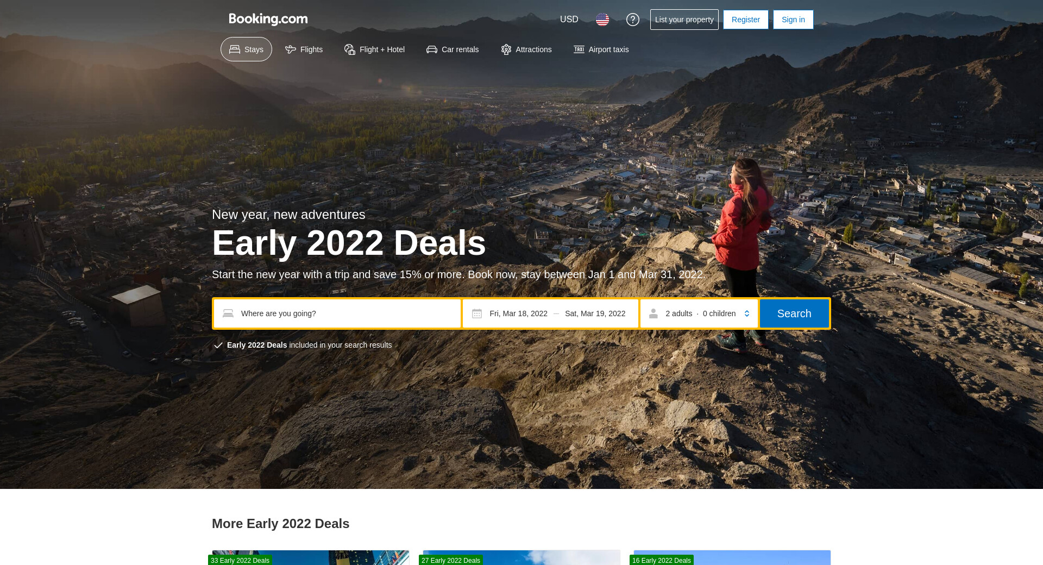Select the US flag language icon
Viewport: 1043px width, 565px height.
pyautogui.click(x=602, y=20)
